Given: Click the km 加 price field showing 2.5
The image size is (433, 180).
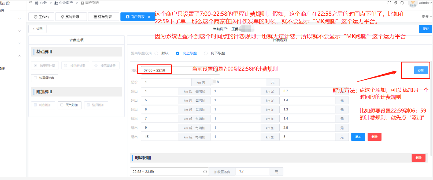Looking at the screenshot, I should tap(307, 128).
